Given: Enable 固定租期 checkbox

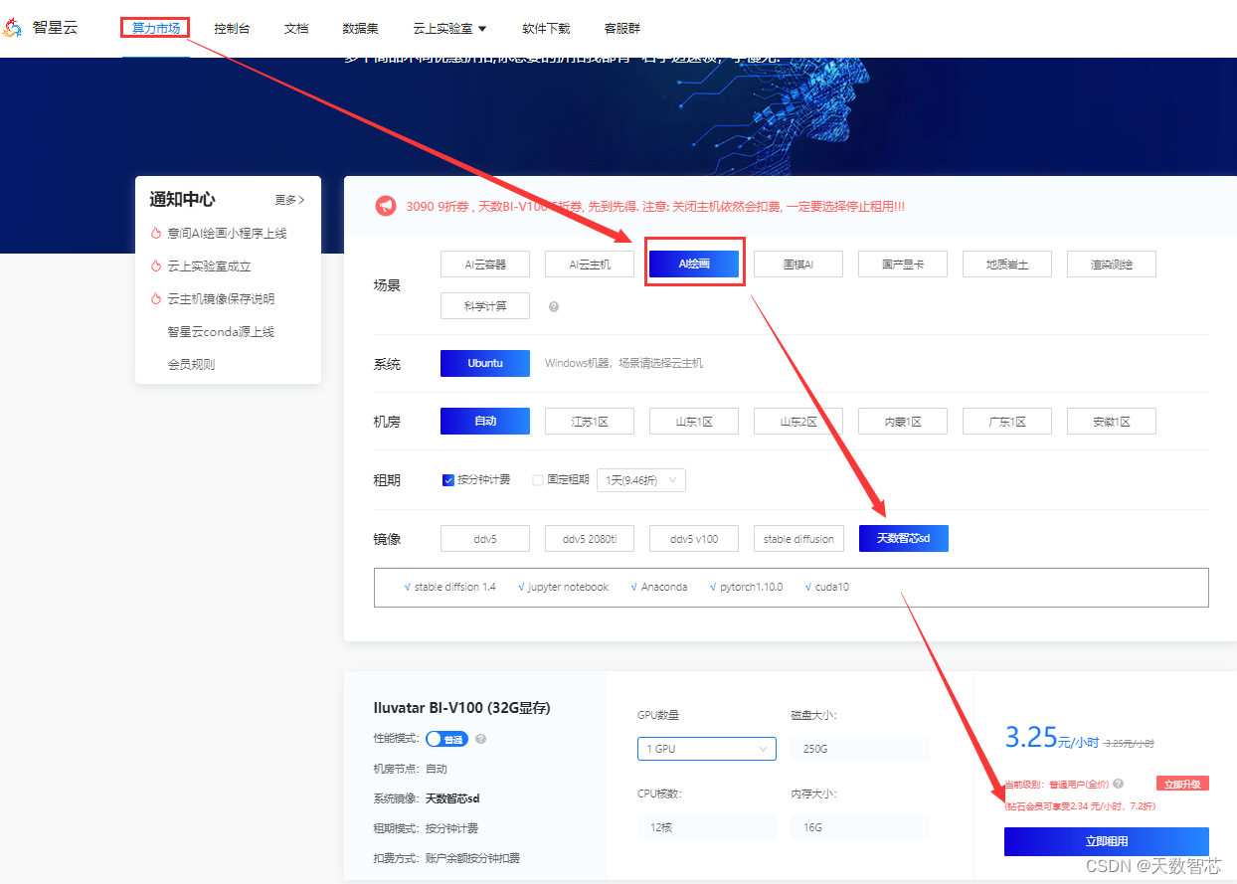Looking at the screenshot, I should pyautogui.click(x=538, y=480).
